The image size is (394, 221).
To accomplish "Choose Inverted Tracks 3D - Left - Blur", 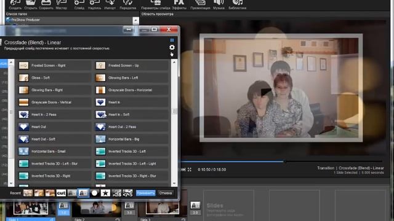I will 54,164.
